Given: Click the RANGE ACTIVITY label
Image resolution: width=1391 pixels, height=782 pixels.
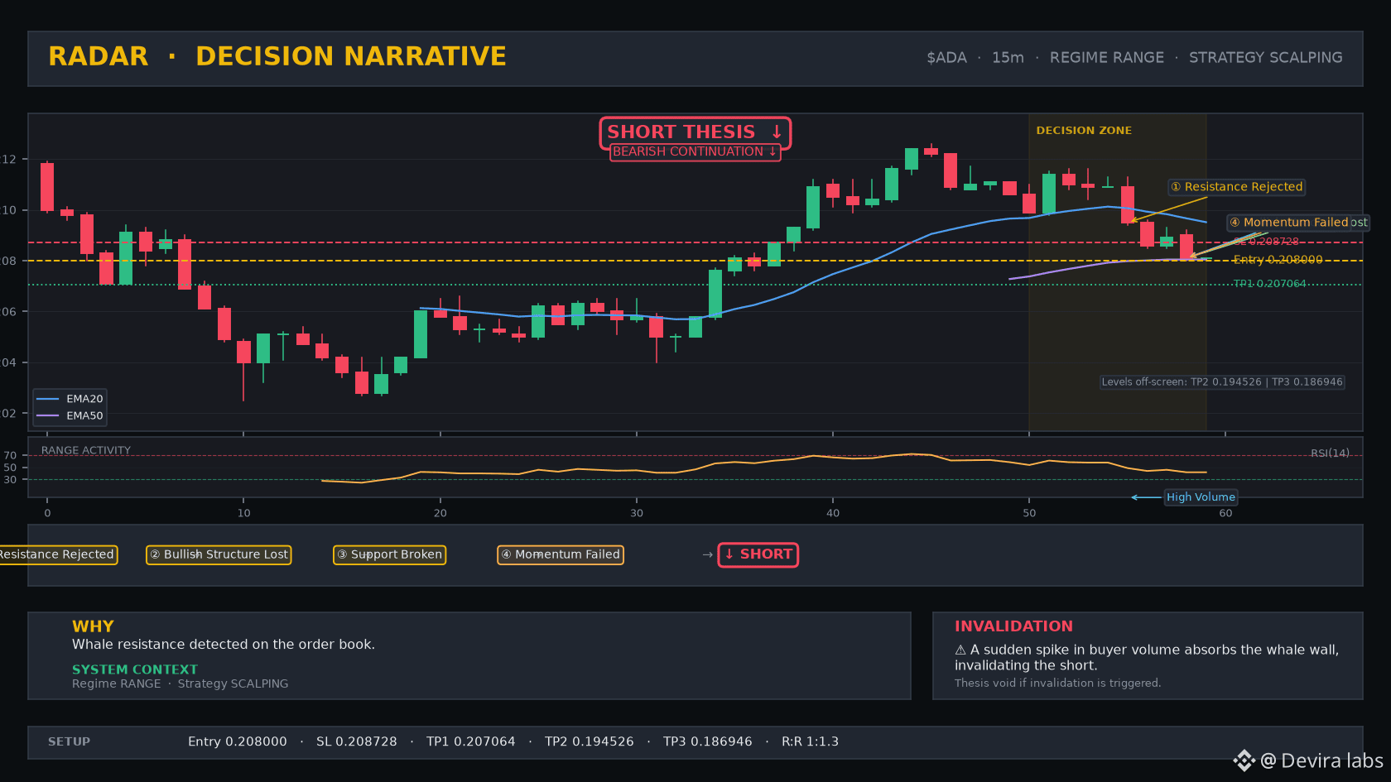Looking at the screenshot, I should [86, 451].
